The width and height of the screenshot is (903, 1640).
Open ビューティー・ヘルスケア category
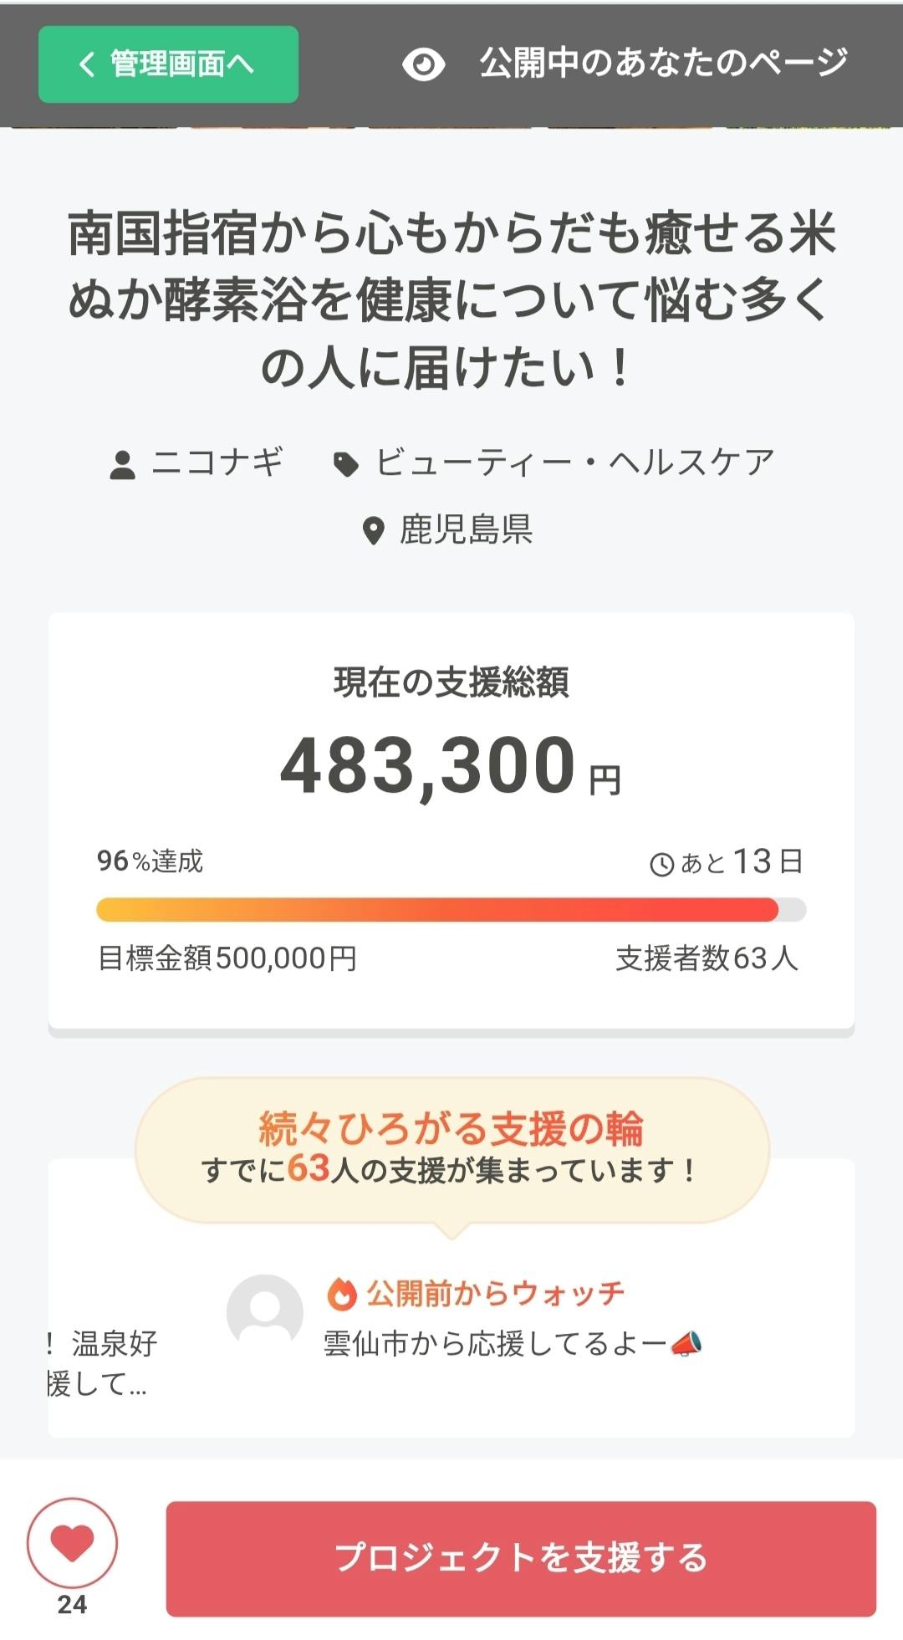575,462
